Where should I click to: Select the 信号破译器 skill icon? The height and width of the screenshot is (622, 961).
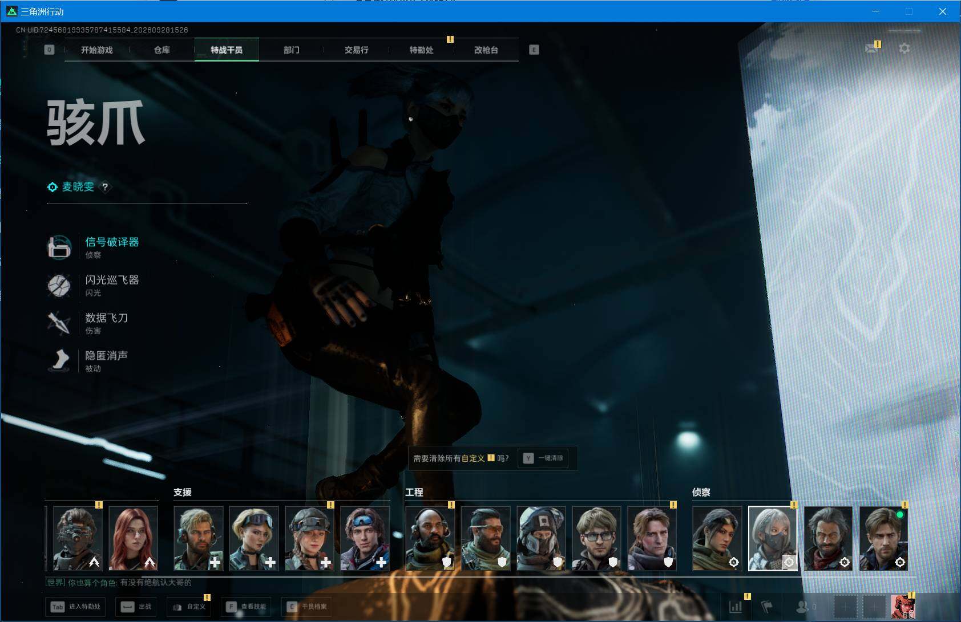(59, 247)
